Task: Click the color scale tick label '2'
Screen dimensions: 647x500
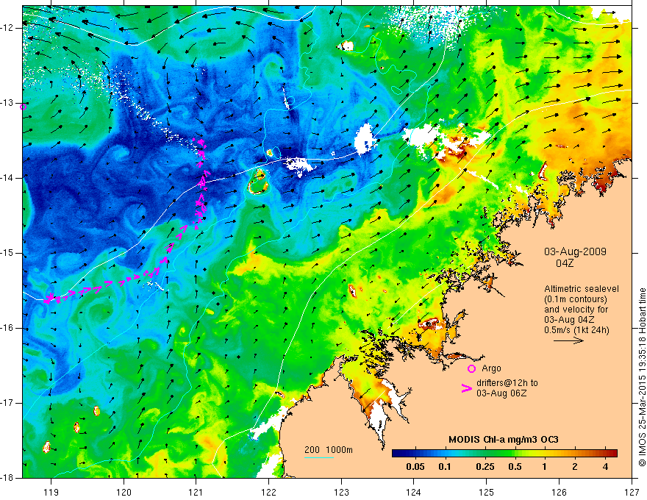Action: [x=575, y=467]
